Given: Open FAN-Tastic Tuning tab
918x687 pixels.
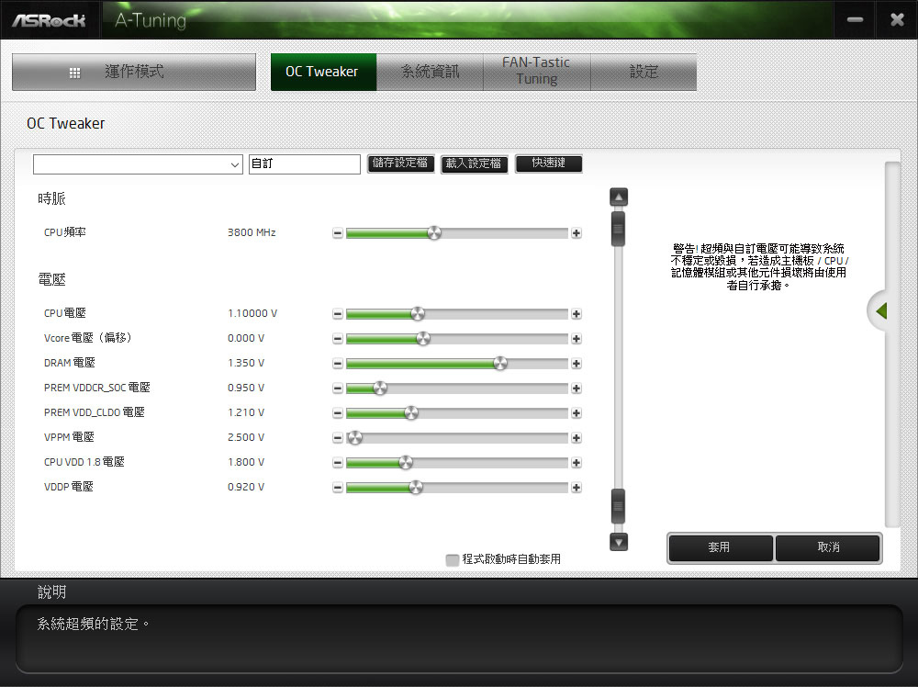Looking at the screenshot, I should coord(536,72).
